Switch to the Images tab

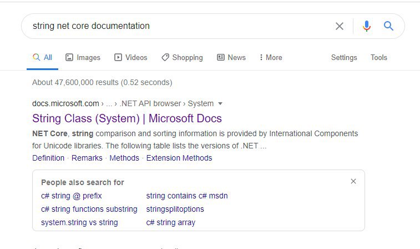pos(83,57)
